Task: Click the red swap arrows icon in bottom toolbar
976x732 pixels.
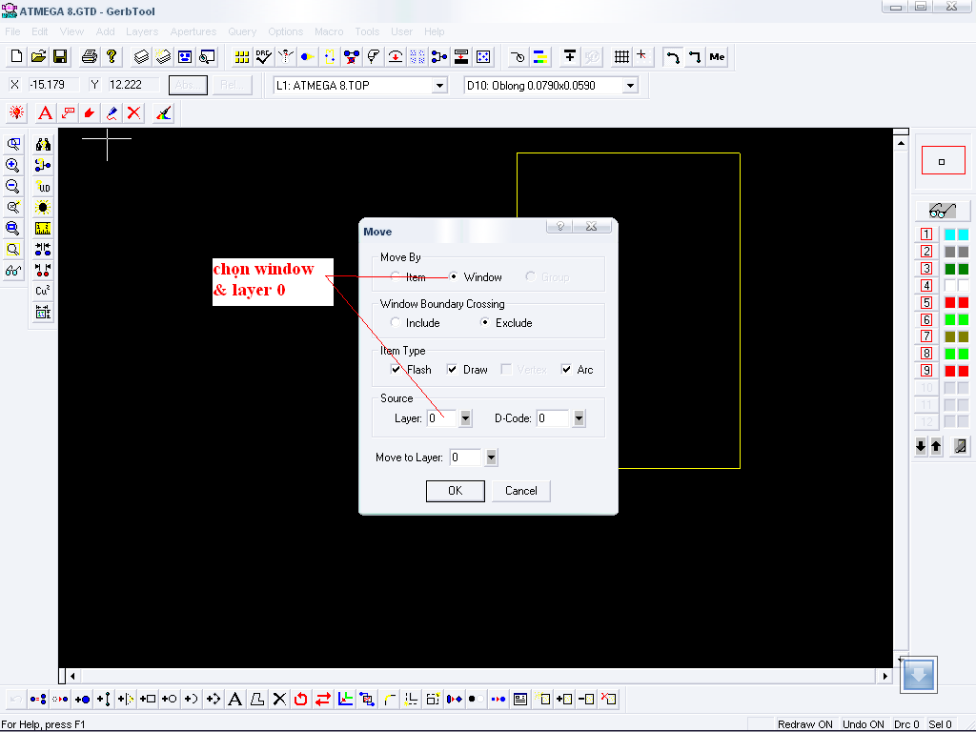Action: point(322,699)
